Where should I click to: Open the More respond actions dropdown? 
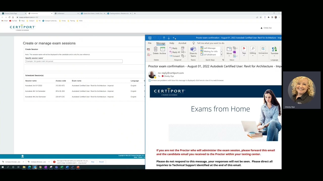pos(183,56)
